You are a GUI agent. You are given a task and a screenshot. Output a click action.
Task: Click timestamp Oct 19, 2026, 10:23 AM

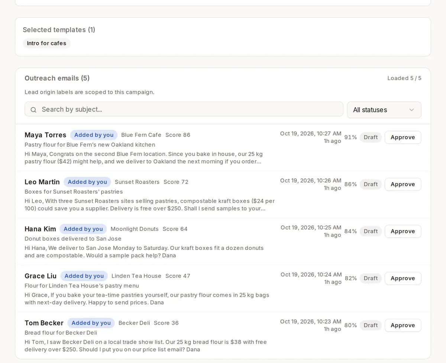click(311, 321)
